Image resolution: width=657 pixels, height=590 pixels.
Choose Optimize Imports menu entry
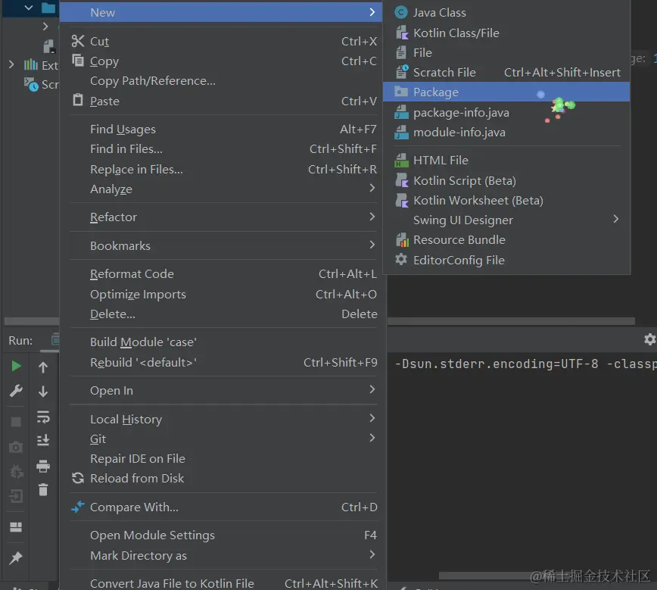[224, 294]
